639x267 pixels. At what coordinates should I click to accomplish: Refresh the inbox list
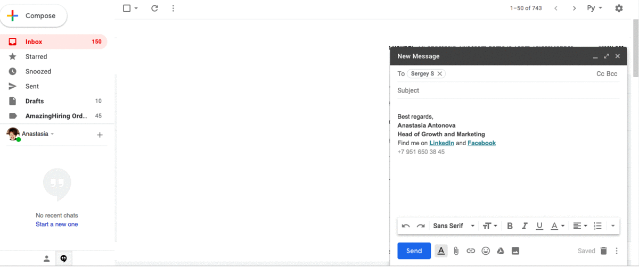pyautogui.click(x=154, y=8)
